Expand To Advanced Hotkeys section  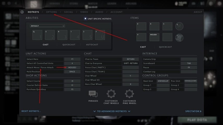112,111
